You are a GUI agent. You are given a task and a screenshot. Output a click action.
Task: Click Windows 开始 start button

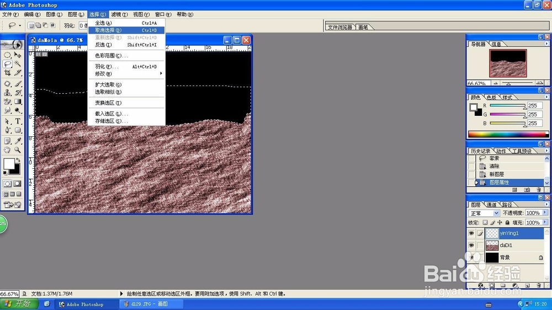pyautogui.click(x=19, y=304)
